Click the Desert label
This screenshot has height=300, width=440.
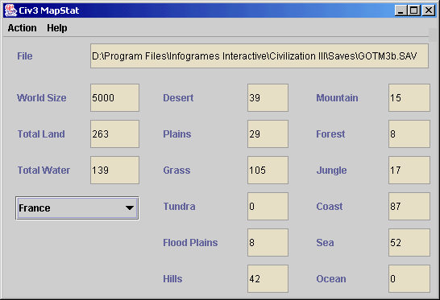tap(178, 98)
